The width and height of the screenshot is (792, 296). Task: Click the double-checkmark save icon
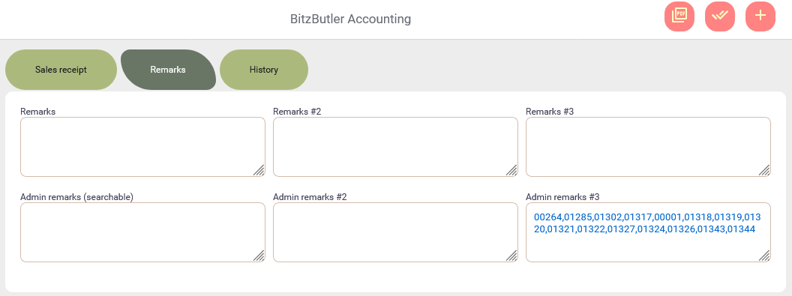720,16
